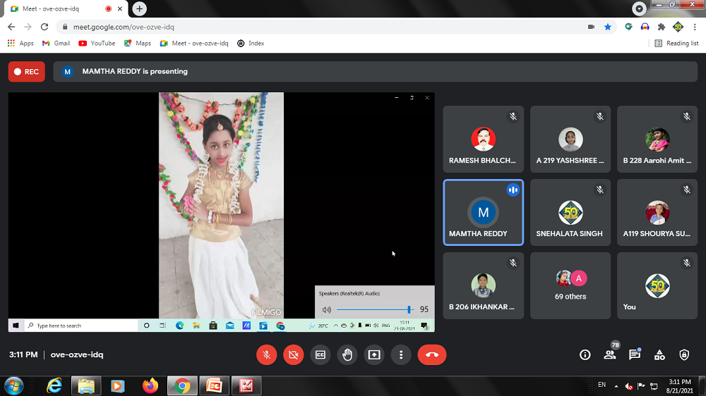Open the Reading list

[676, 43]
